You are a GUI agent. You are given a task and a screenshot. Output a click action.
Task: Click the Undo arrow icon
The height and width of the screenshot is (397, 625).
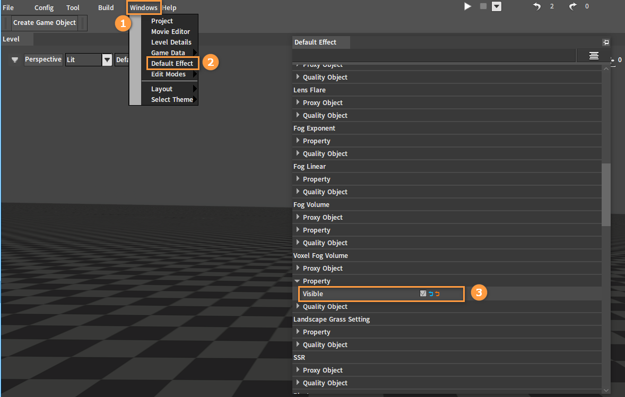tap(537, 6)
